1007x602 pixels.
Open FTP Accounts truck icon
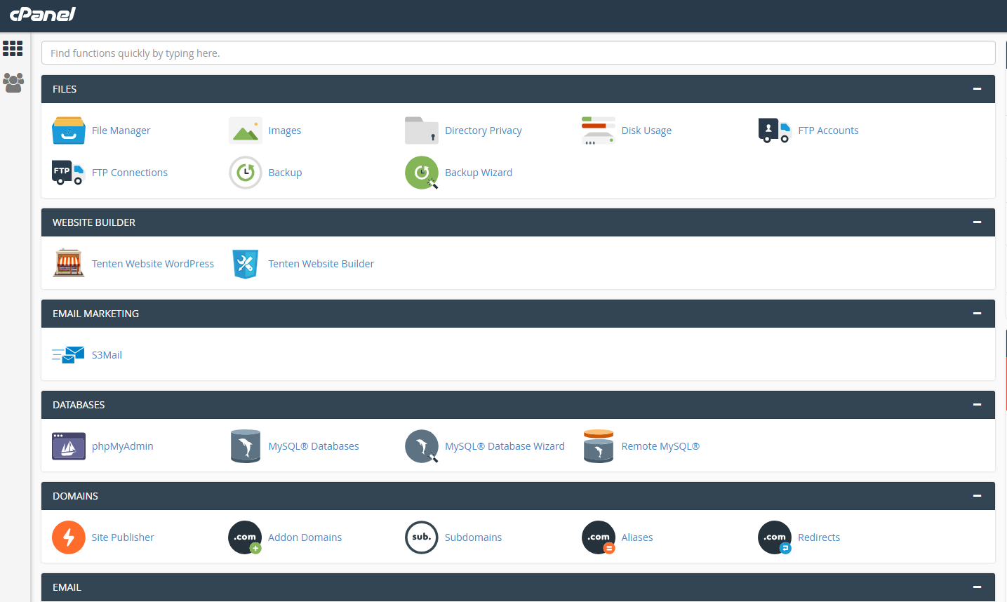pyautogui.click(x=775, y=131)
